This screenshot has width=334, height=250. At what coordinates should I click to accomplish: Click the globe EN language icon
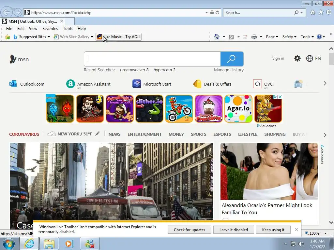pos(313,59)
